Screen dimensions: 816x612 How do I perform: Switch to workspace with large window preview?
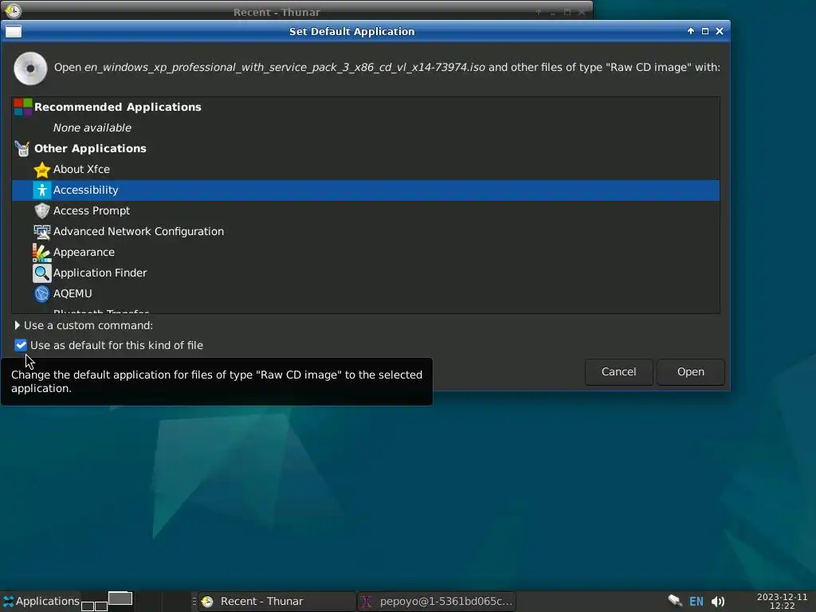click(x=120, y=598)
